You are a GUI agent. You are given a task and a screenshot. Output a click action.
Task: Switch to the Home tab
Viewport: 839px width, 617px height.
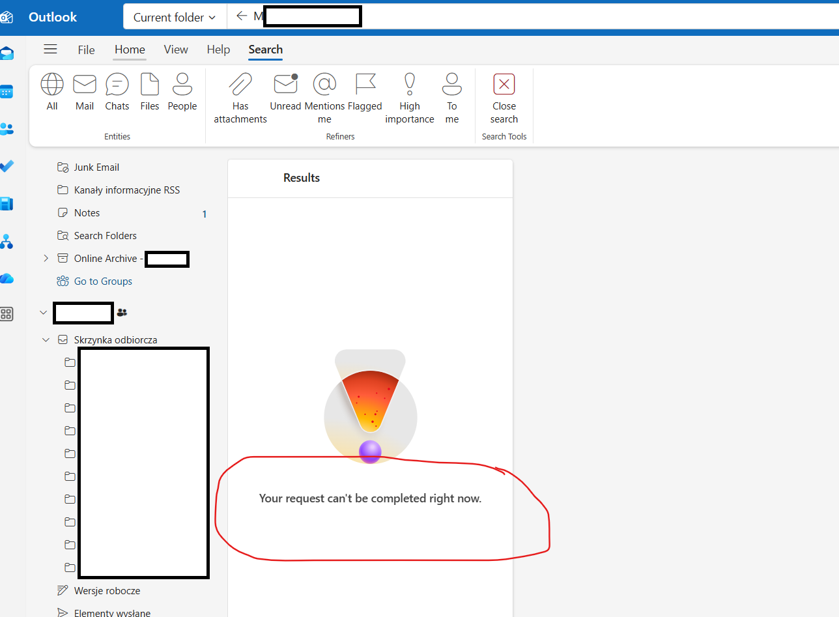(x=130, y=50)
